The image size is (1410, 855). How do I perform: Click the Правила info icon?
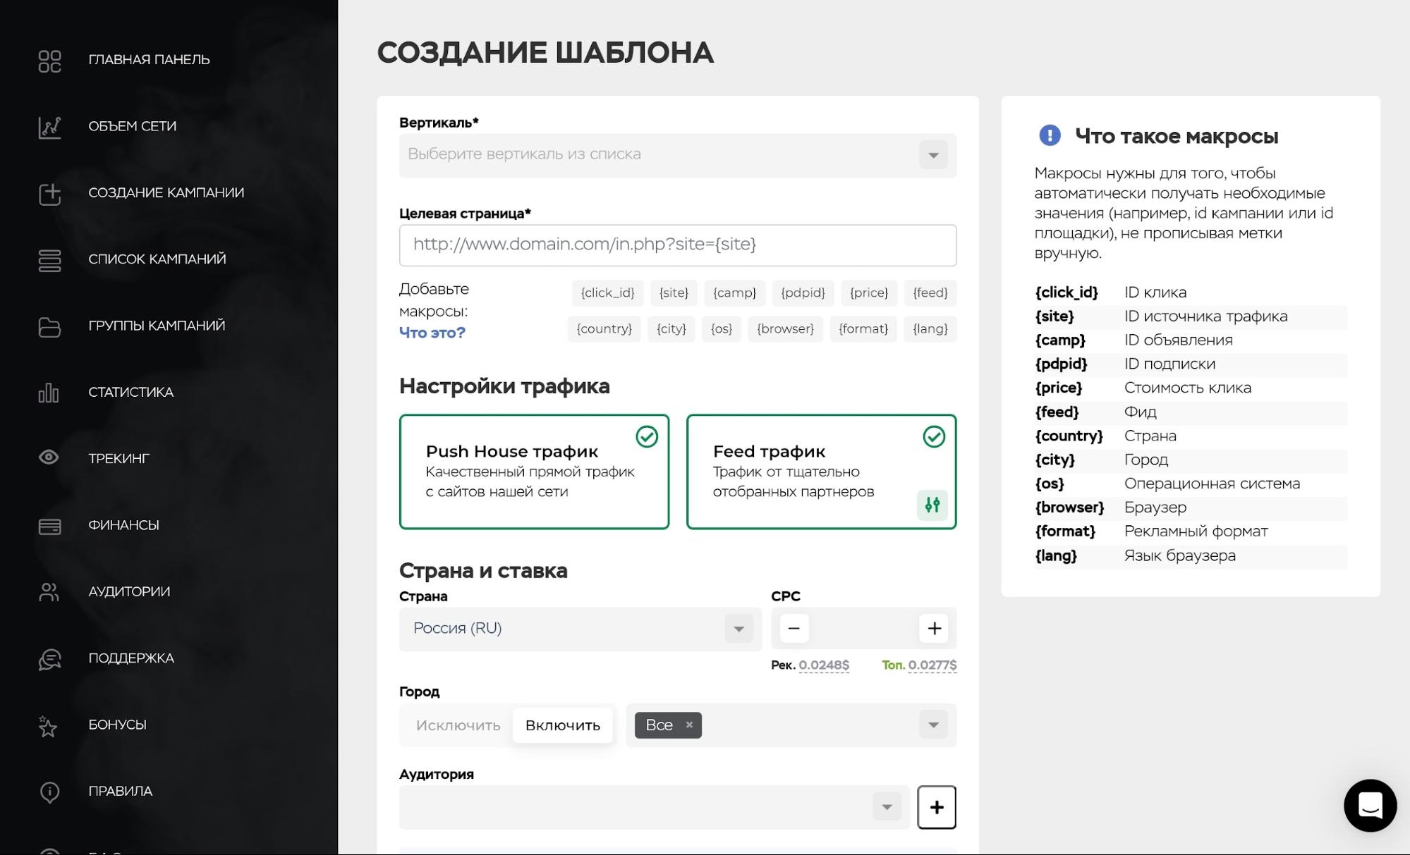coord(49,792)
